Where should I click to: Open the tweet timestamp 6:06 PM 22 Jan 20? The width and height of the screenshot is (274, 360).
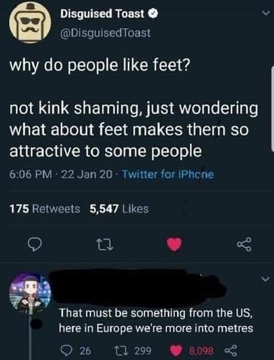click(x=61, y=174)
